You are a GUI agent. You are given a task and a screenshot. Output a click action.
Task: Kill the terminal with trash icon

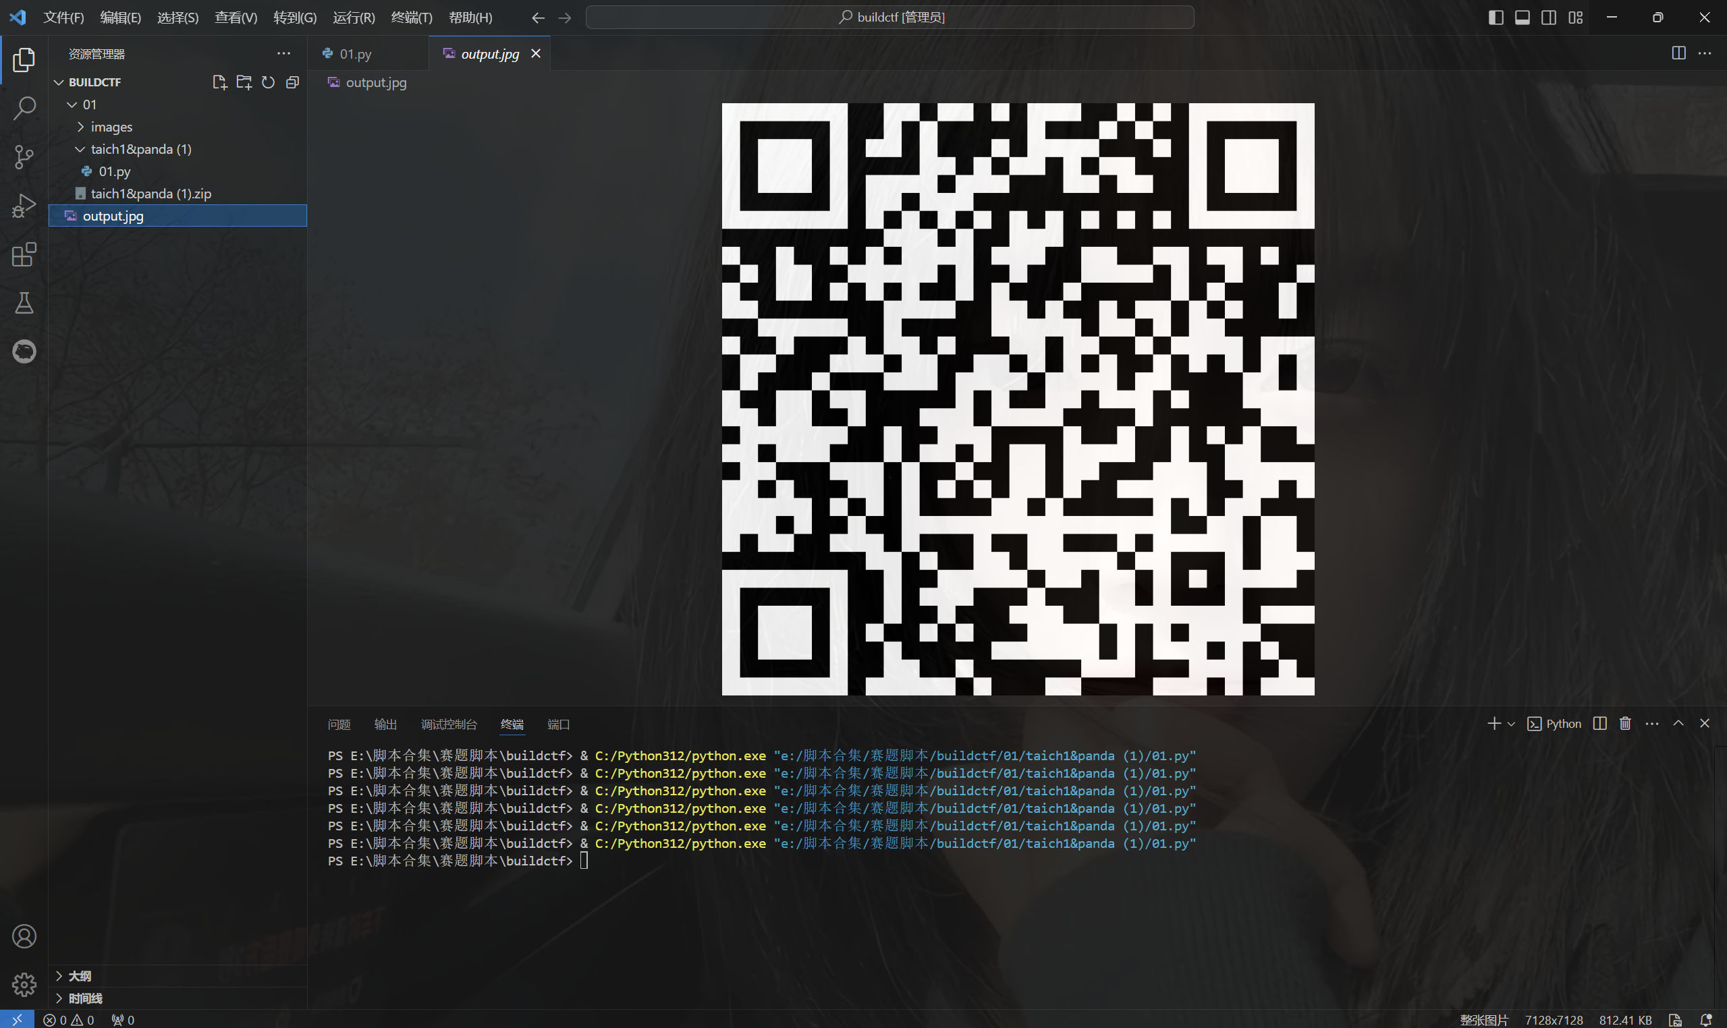coord(1625,723)
